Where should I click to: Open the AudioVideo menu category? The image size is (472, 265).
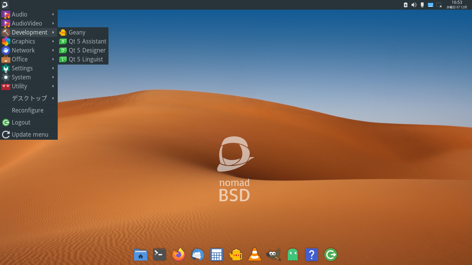[29, 23]
